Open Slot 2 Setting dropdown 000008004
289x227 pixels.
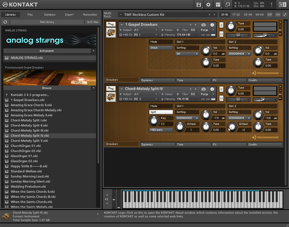click(239, 118)
